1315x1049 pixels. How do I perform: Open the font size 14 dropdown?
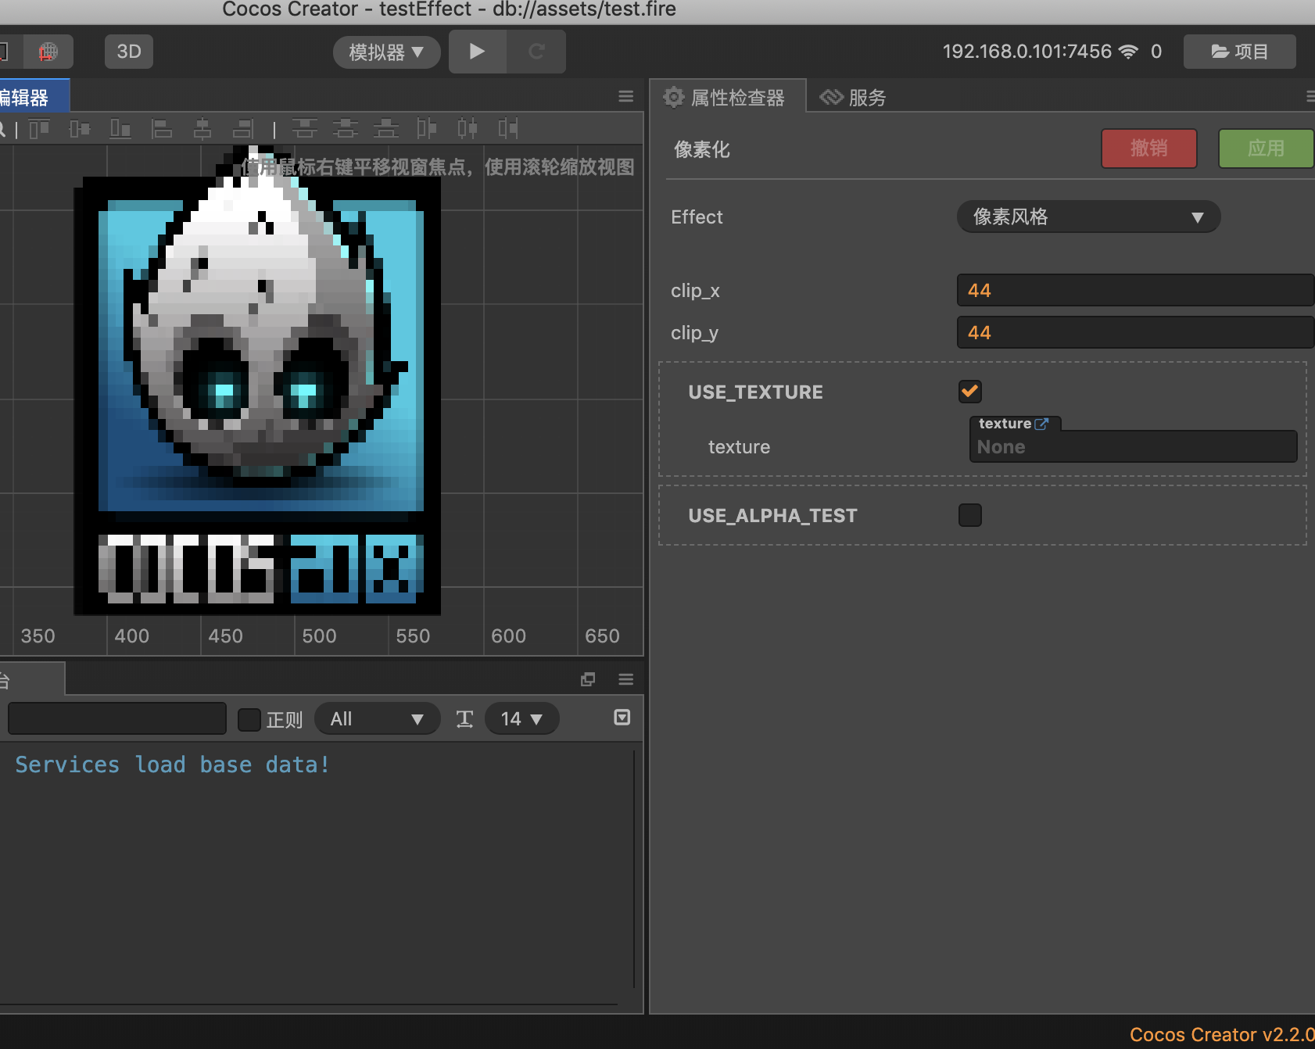[521, 718]
